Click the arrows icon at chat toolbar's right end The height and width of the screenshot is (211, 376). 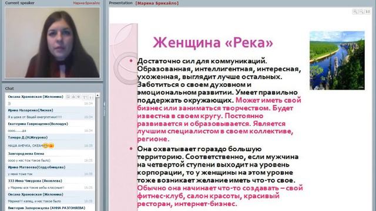[90, 97]
